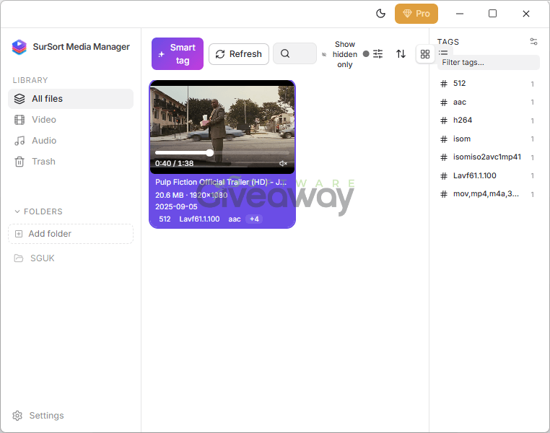Click the 2025-09-05 date on the card
550x433 pixels.
176,207
